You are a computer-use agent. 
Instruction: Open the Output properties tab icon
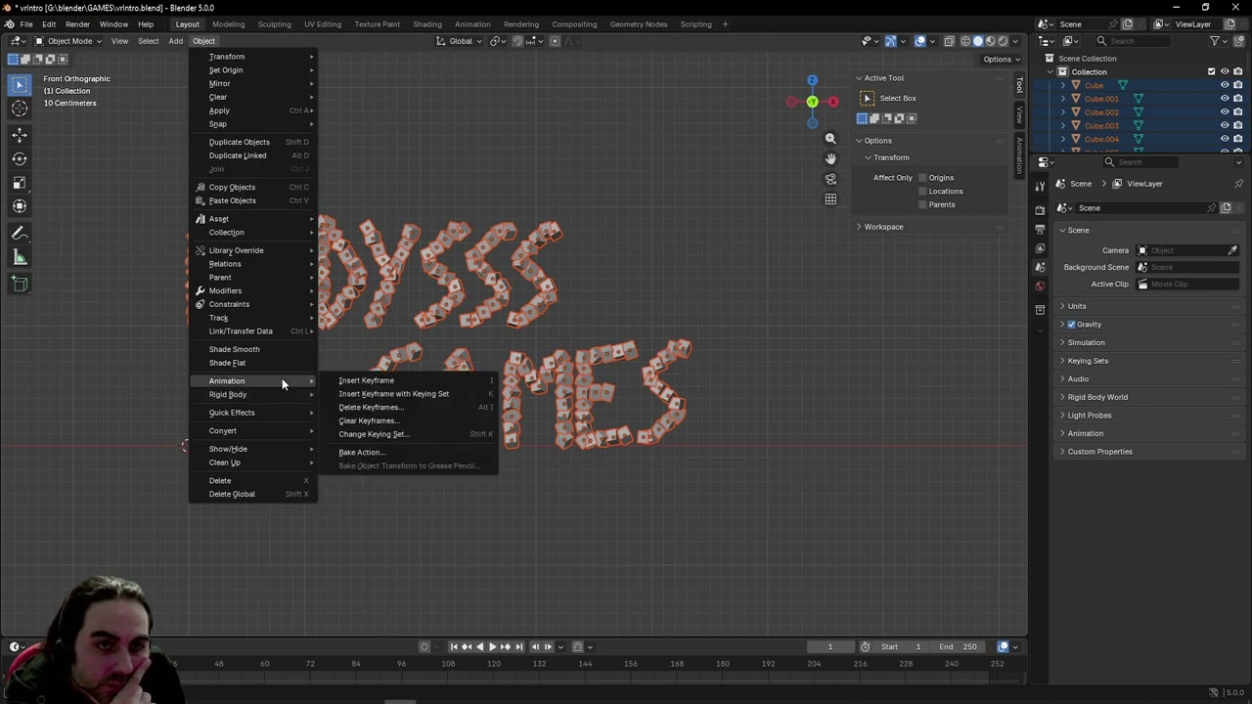click(1040, 230)
